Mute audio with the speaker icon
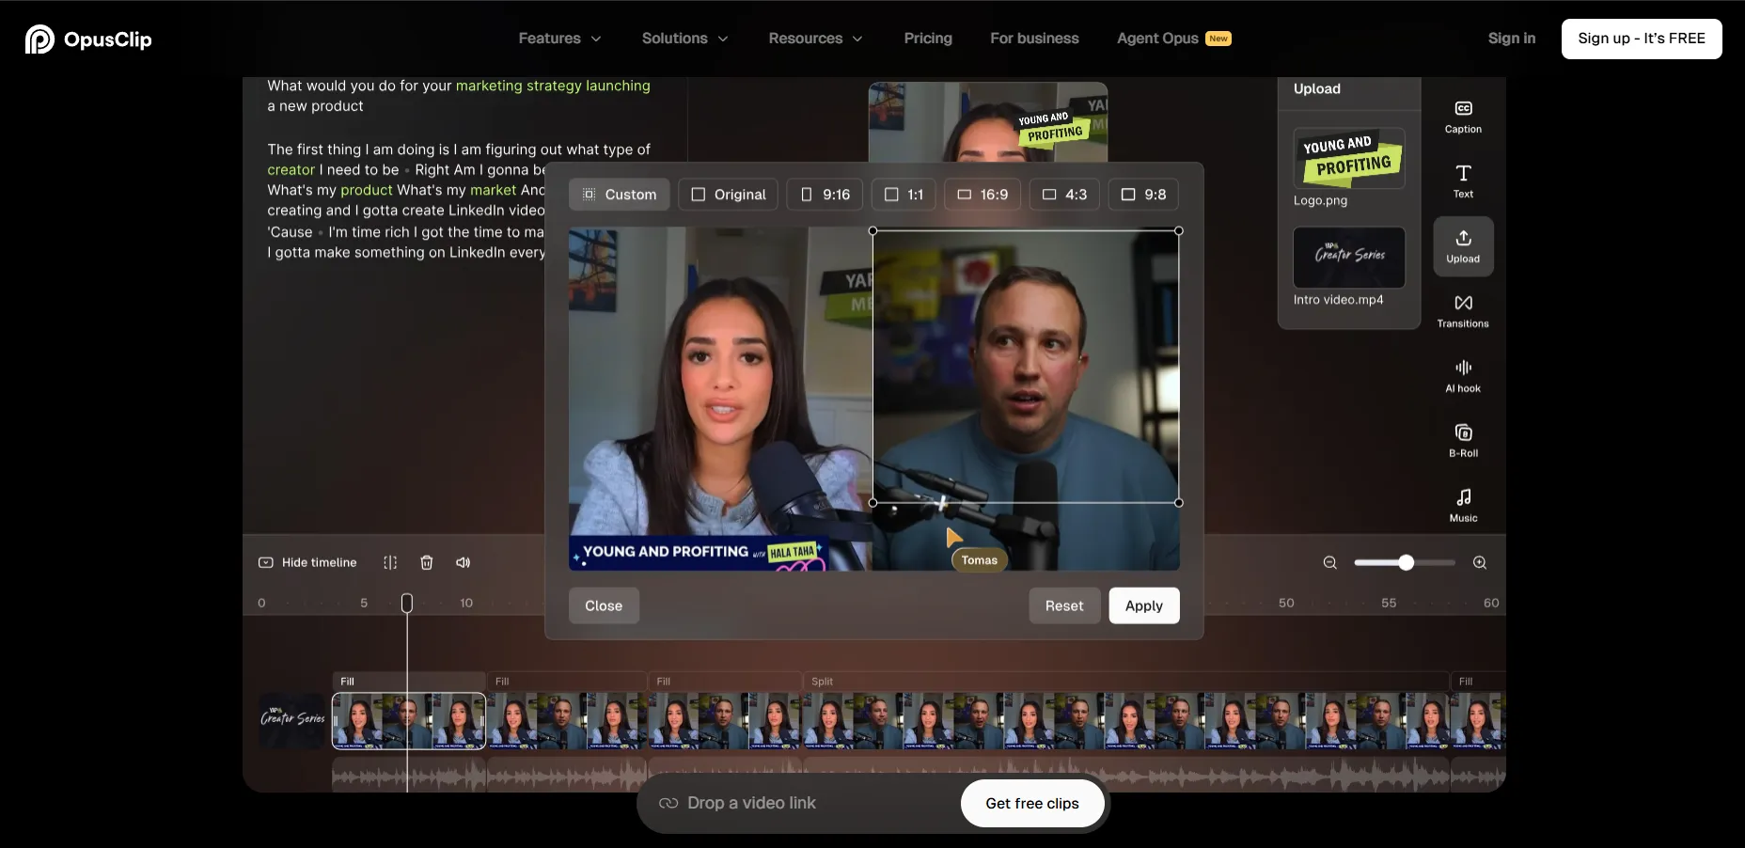The height and width of the screenshot is (848, 1745). (x=464, y=562)
